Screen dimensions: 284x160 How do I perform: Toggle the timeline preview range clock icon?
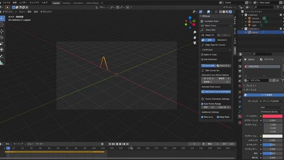203,144
